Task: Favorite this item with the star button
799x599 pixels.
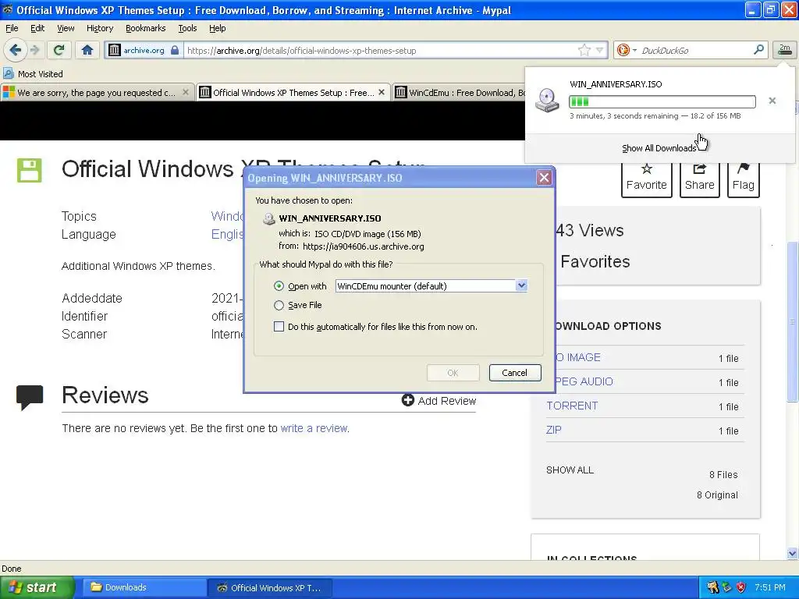Action: coord(646,179)
